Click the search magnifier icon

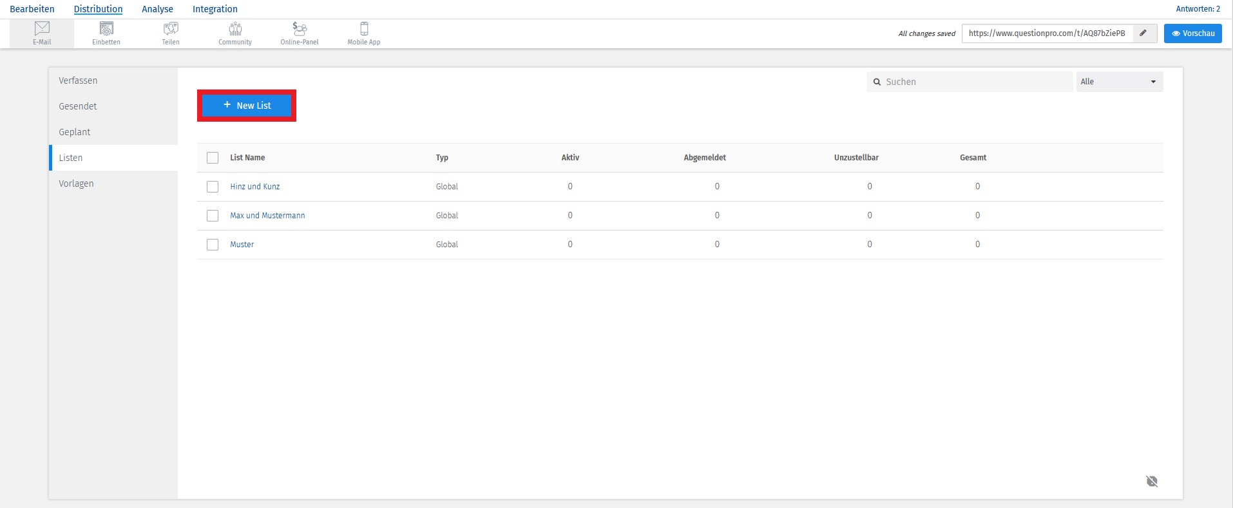pos(877,82)
